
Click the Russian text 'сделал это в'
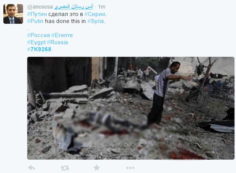pyautogui.click(x=66, y=14)
